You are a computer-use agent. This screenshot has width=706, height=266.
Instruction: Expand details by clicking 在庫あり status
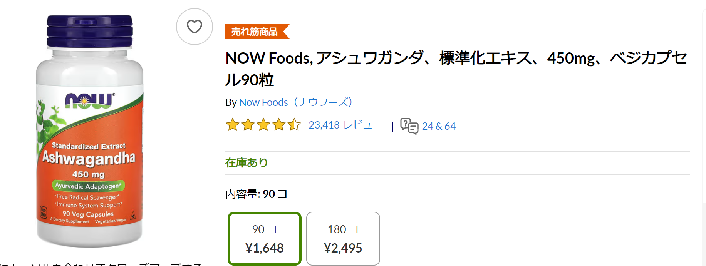coord(246,163)
